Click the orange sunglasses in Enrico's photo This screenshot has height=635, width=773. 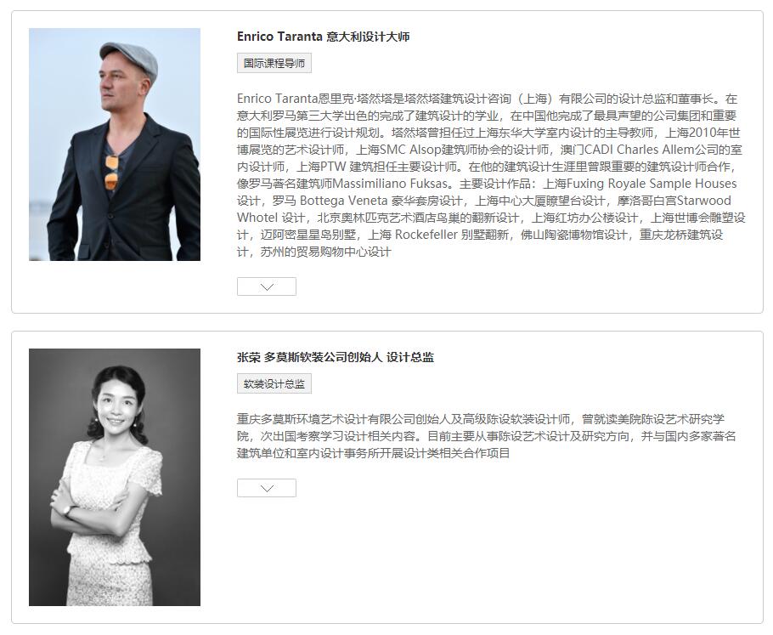coord(111,173)
